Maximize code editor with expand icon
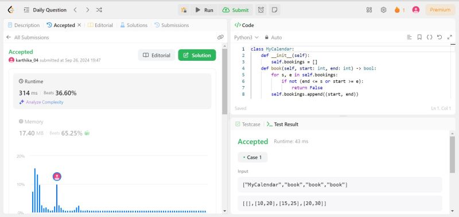Viewport: 459px width, 217px height. coord(450,37)
